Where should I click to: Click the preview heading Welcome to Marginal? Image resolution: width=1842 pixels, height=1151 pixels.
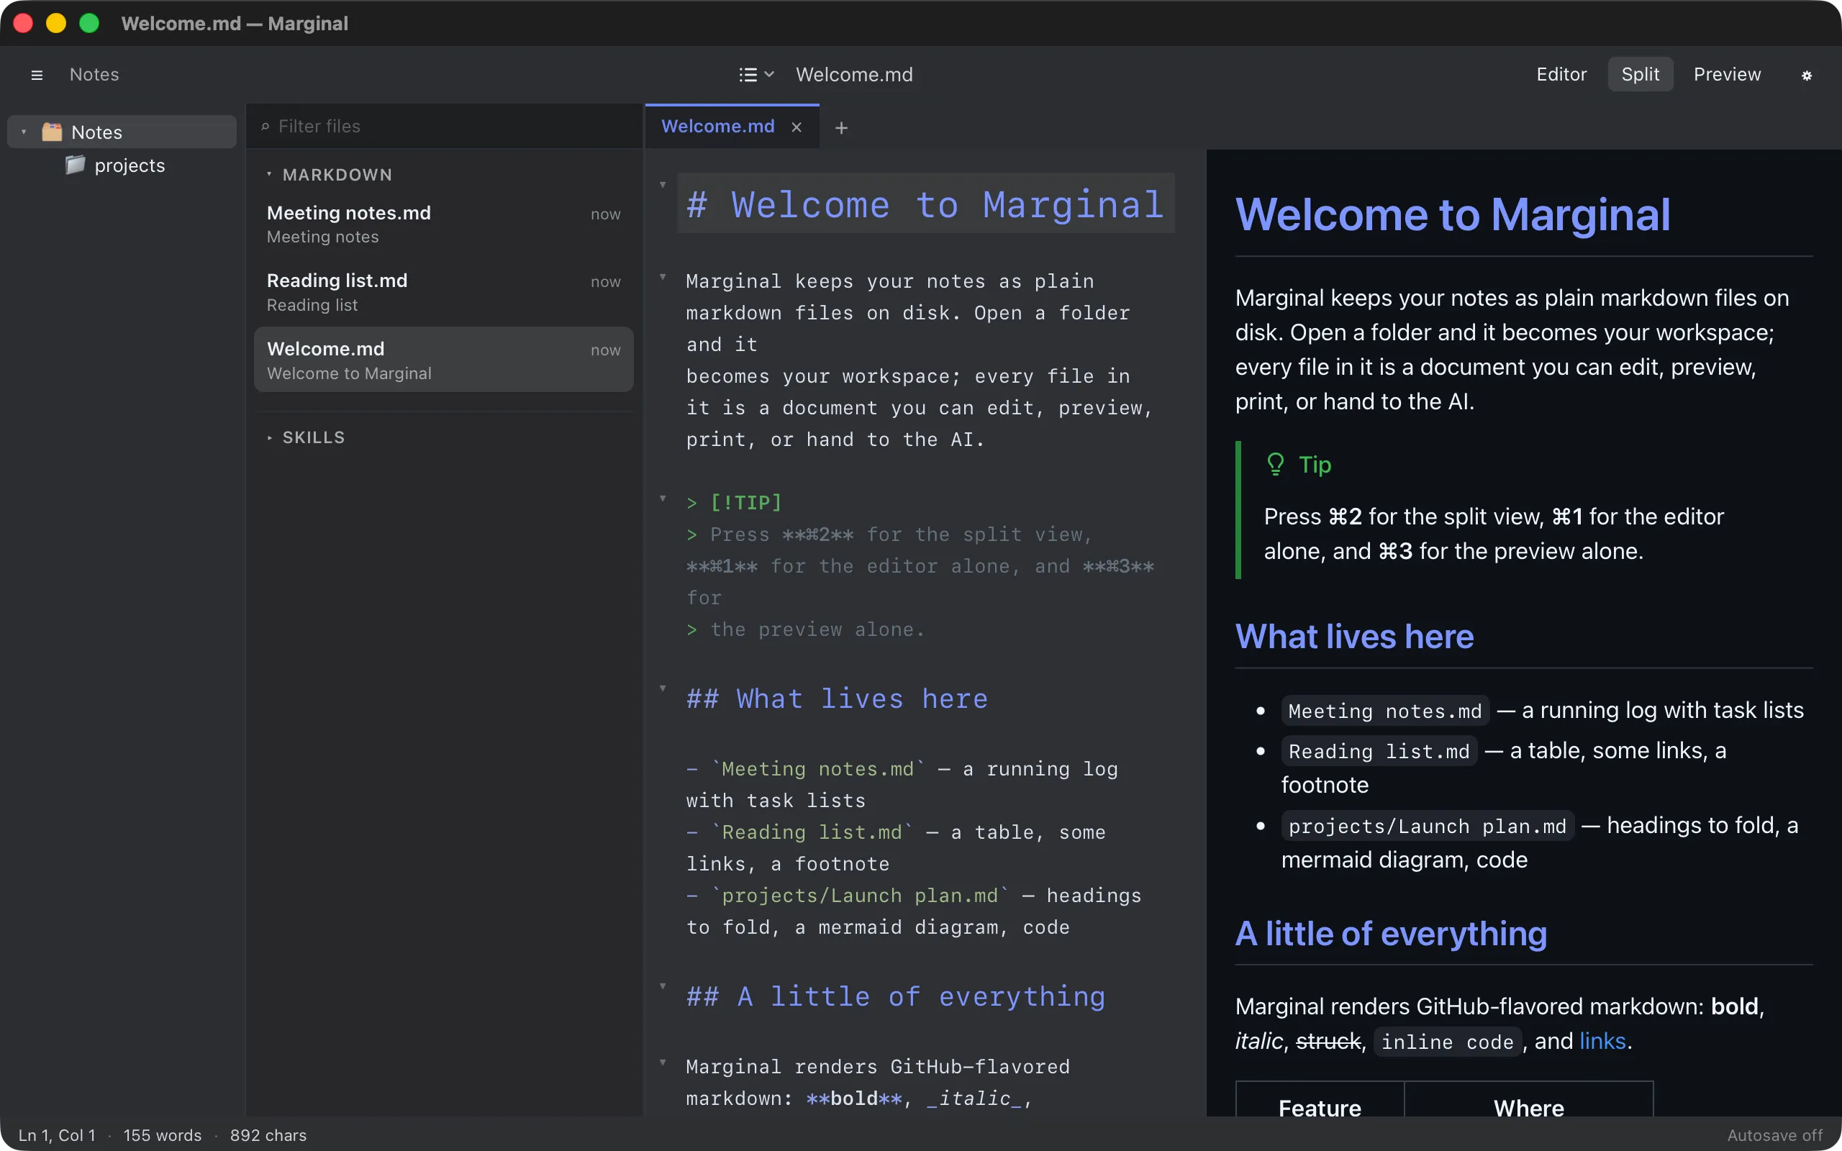click(1452, 214)
